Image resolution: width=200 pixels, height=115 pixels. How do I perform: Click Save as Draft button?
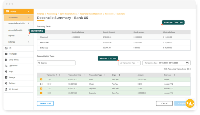(45, 103)
